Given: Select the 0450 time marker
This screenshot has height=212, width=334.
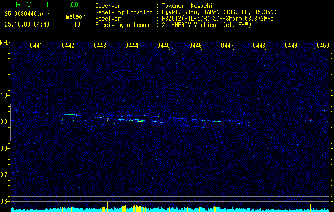Looking at the screenshot, I should pos(323,46).
